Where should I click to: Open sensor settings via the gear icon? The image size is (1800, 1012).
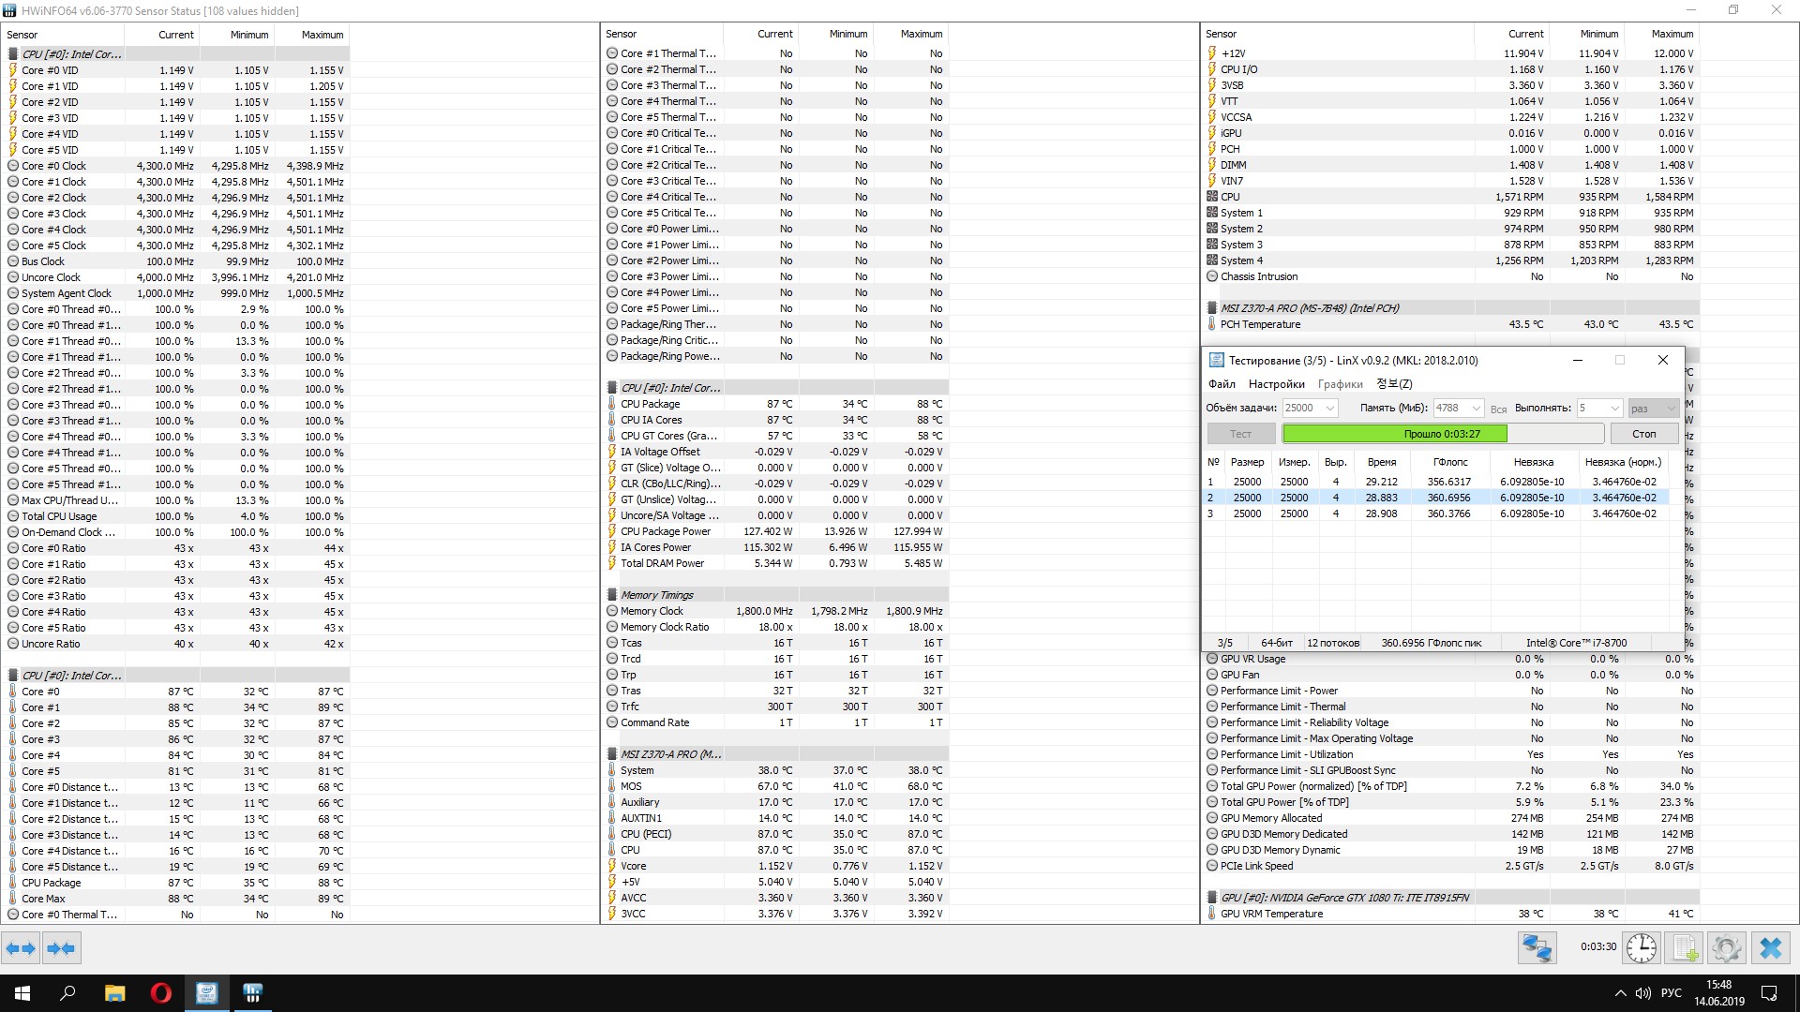click(1726, 948)
